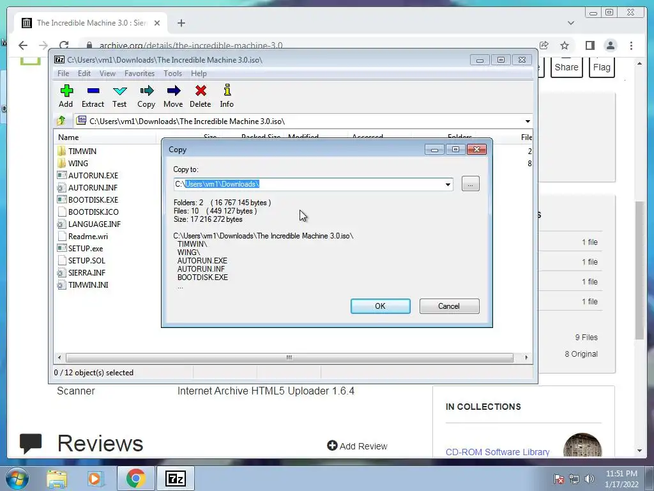Expand the 7-Zip address bar dropdown
Image resolution: width=654 pixels, height=491 pixels.
coord(528,121)
